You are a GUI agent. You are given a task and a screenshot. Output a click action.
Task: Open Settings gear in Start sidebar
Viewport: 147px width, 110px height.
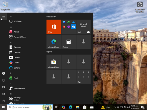click(4, 94)
